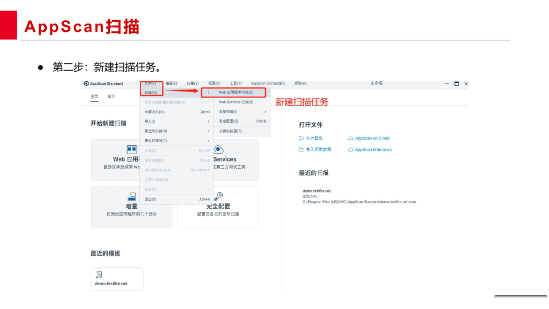Screen dimensions: 549x309
Task: Click the chevron left of Web 应用程序扫描(A)
Action: [208, 92]
